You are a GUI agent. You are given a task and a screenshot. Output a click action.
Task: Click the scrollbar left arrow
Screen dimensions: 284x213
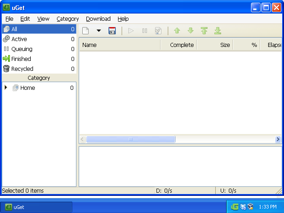tap(83, 139)
